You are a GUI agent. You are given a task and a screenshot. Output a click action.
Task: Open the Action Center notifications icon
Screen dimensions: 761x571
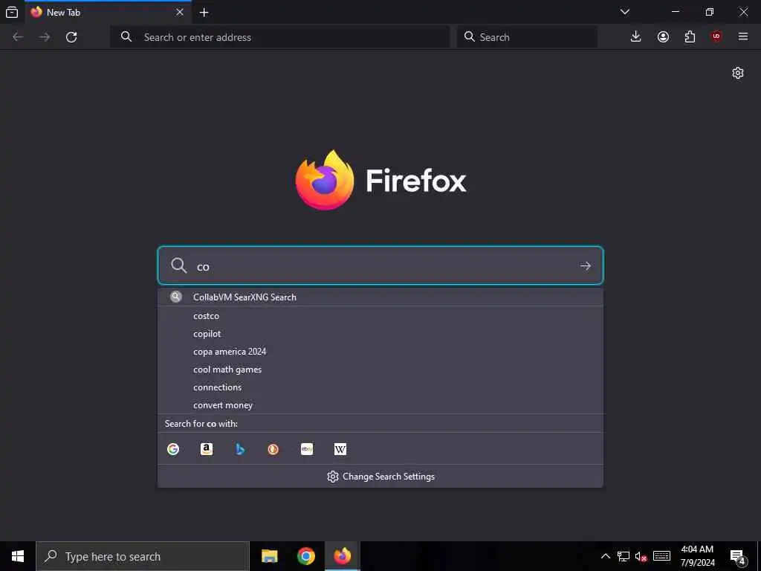737,556
